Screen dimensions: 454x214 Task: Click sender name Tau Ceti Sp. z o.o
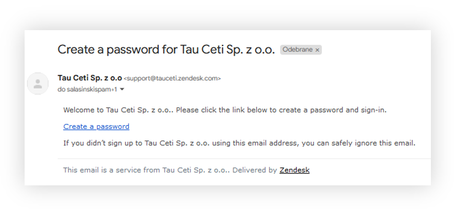90,78
